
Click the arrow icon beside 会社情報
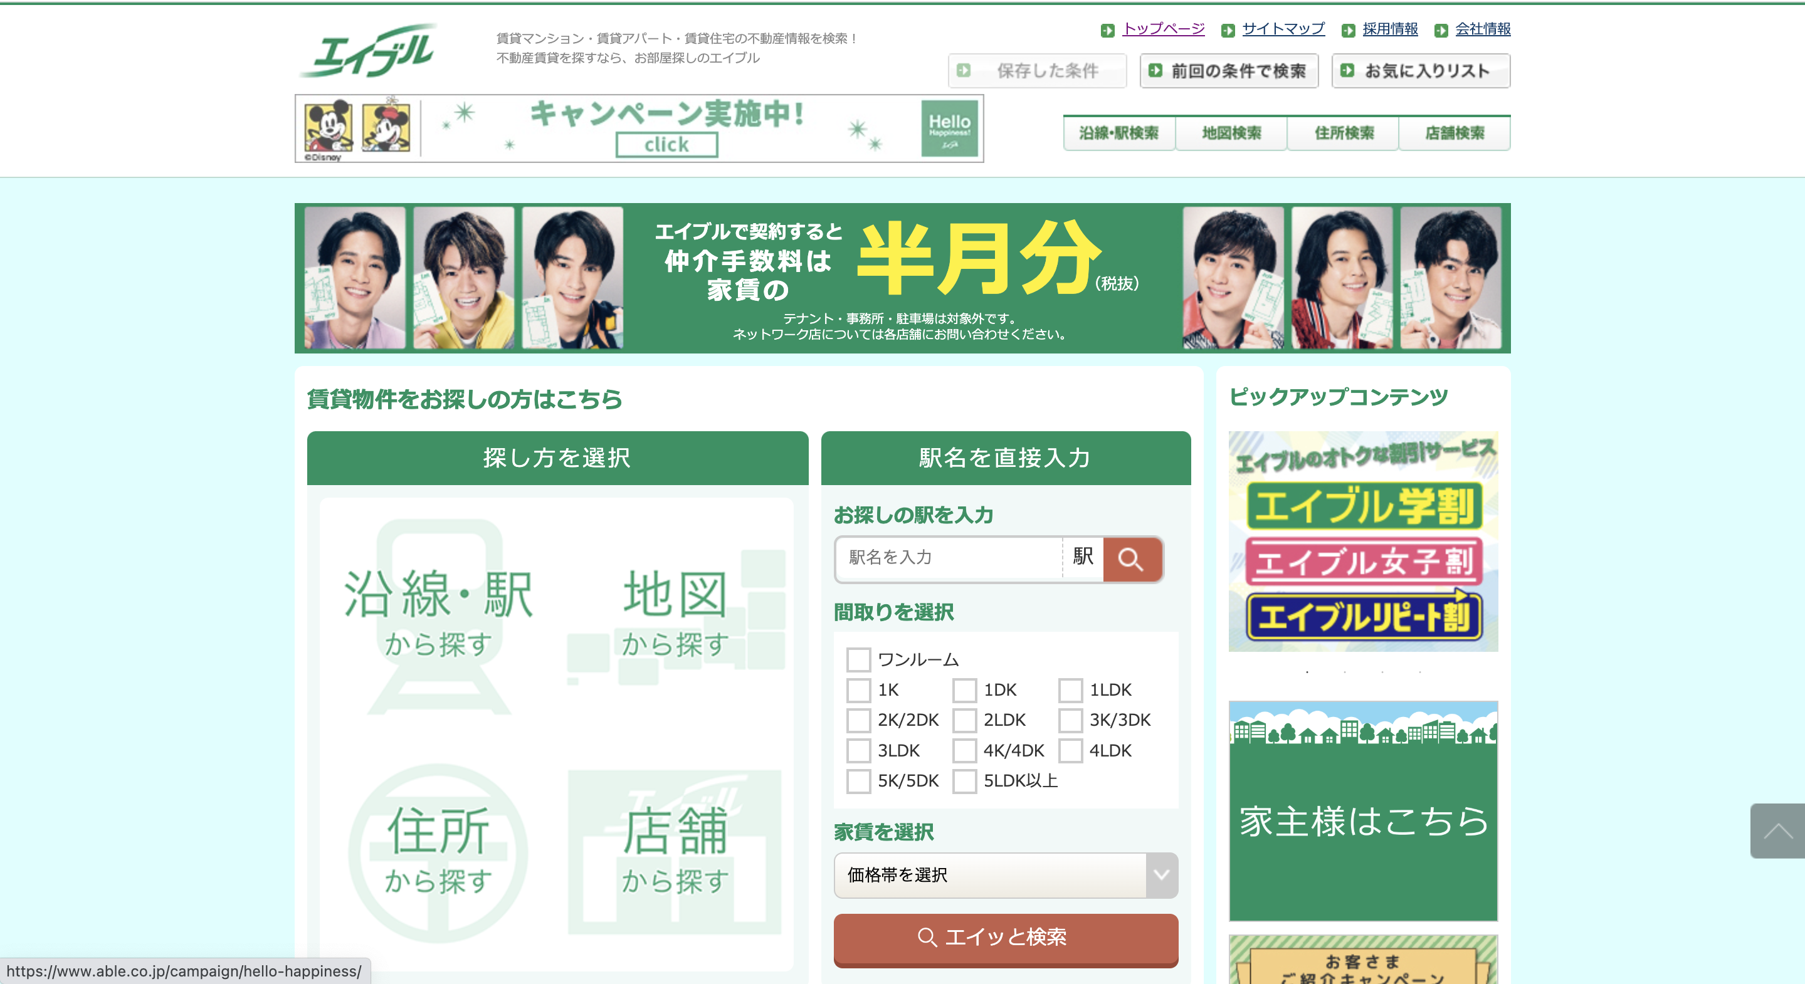coord(1441,30)
